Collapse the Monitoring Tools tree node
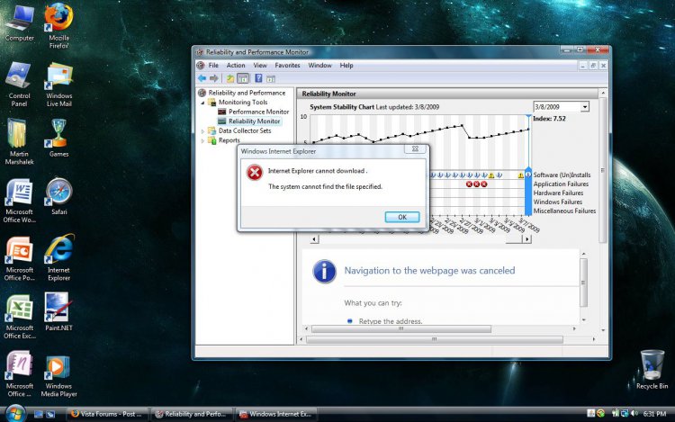Screen dimensions: 675x422 [202, 103]
